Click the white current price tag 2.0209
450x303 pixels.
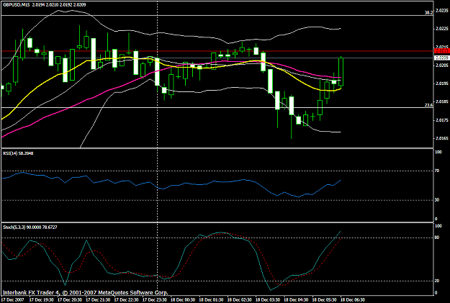442,58
